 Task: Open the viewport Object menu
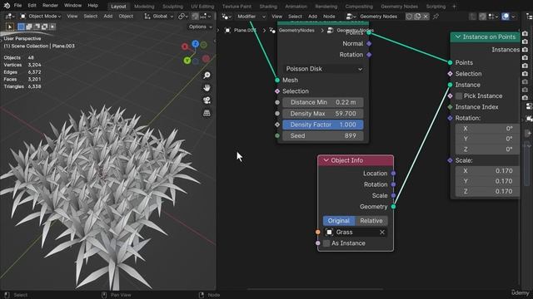click(126, 16)
